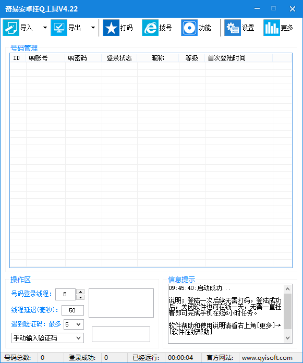Click the 登录状态 column header
The height and width of the screenshot is (363, 303).
pyautogui.click(x=119, y=58)
